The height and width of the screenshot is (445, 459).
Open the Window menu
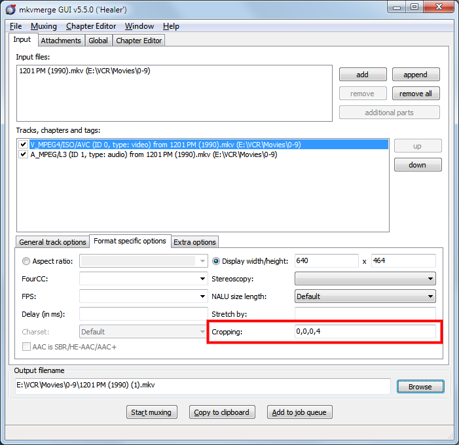click(139, 26)
